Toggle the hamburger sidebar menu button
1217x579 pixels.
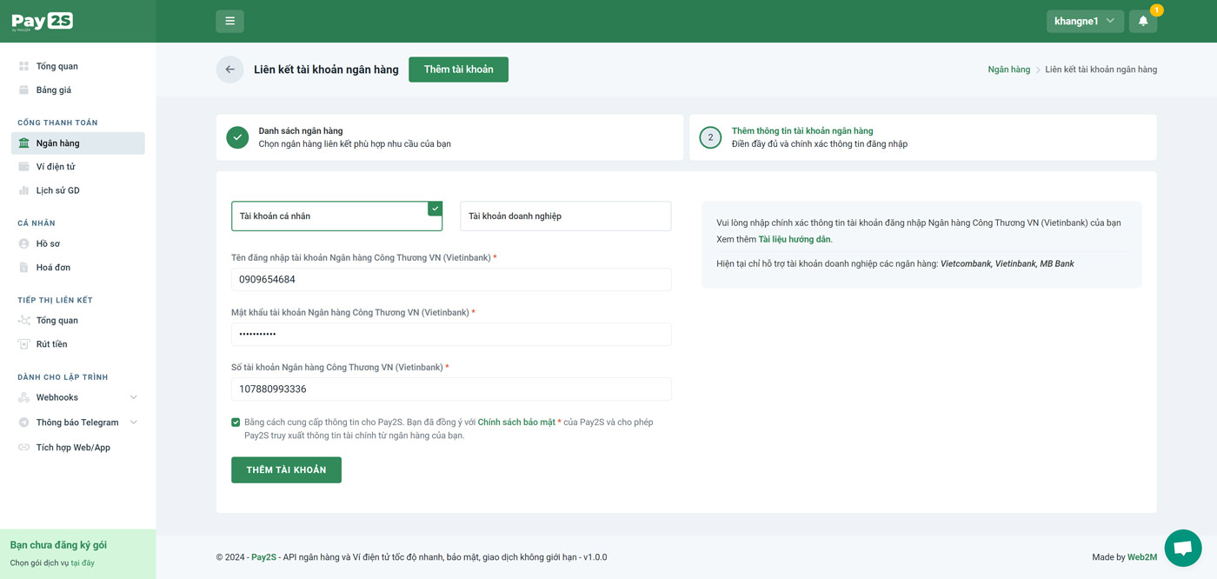(229, 21)
